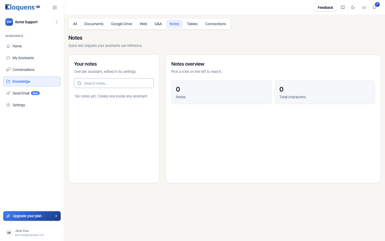Click the search magnifier icon
Screen dimensions: 385x241
click(x=79, y=83)
